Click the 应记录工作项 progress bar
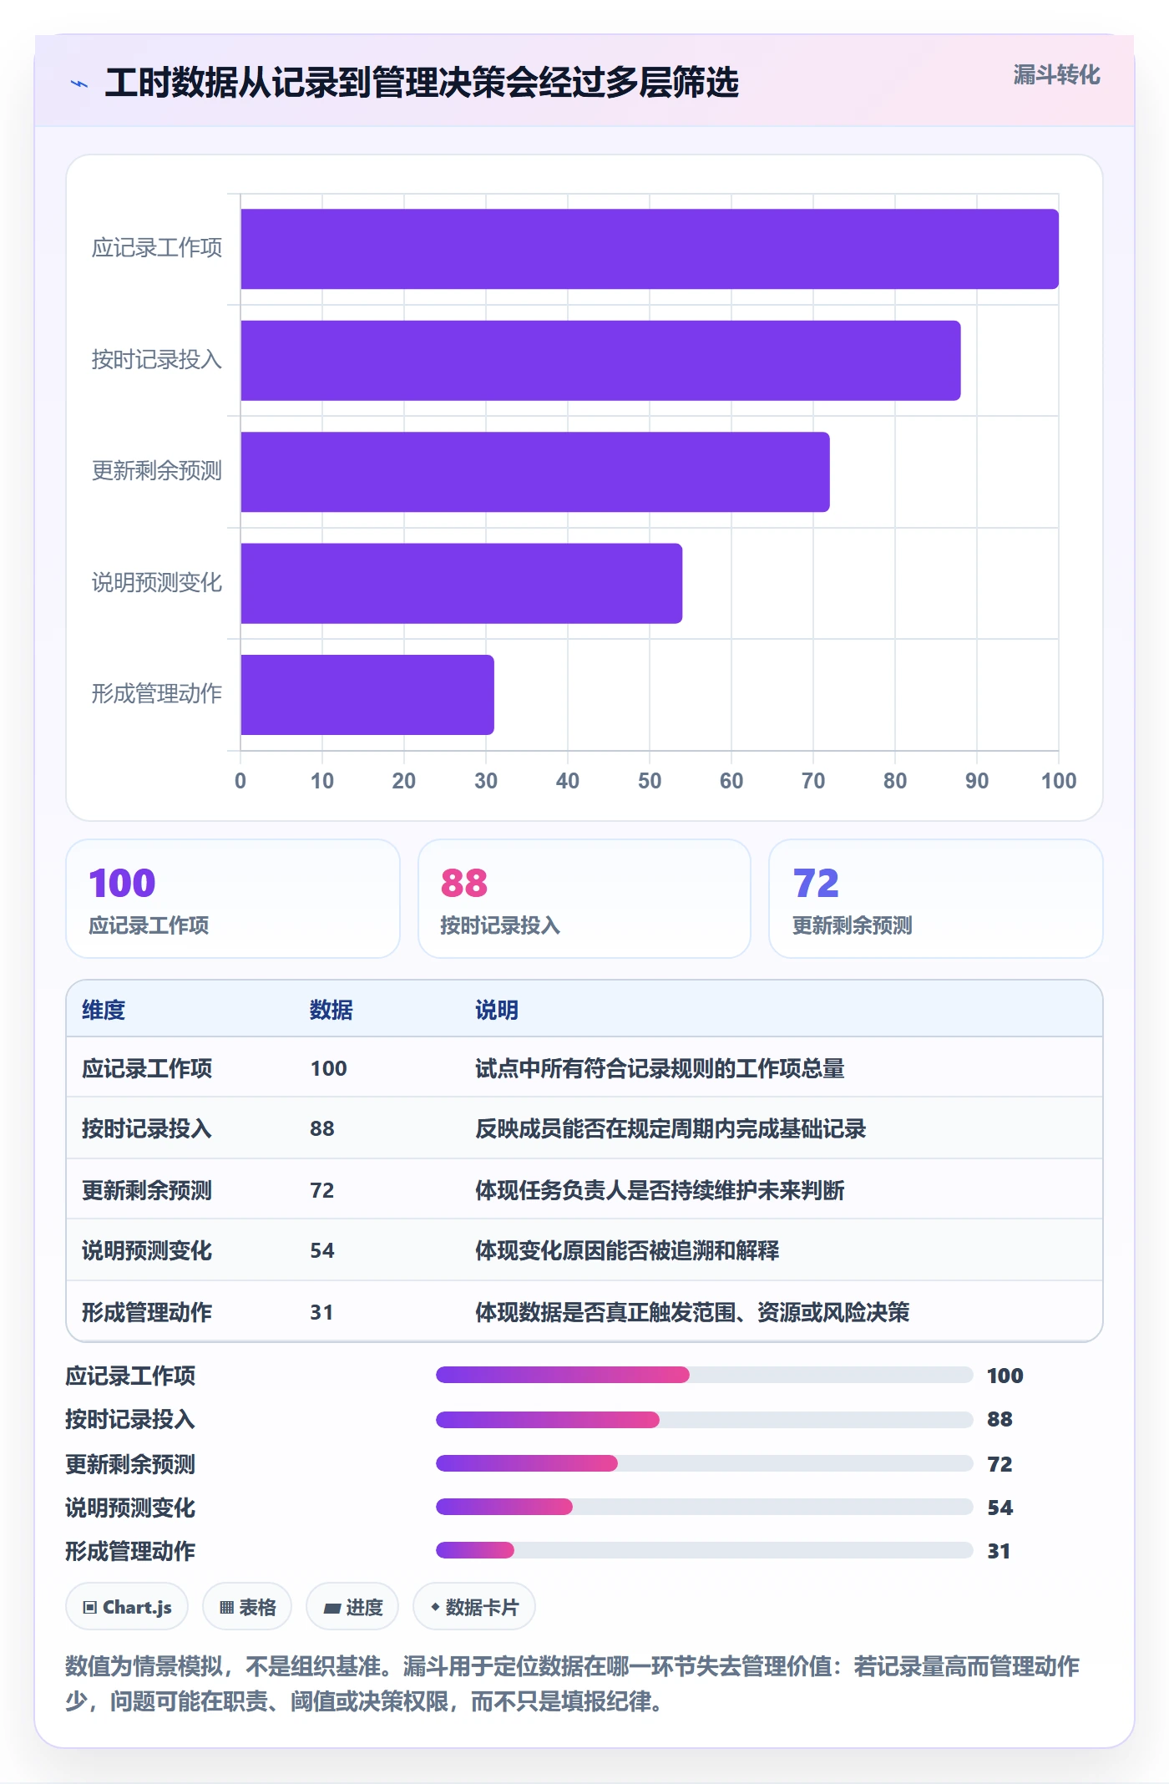 tap(704, 1375)
